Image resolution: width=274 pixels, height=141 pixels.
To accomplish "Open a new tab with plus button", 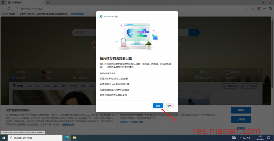I will click(48, 3).
